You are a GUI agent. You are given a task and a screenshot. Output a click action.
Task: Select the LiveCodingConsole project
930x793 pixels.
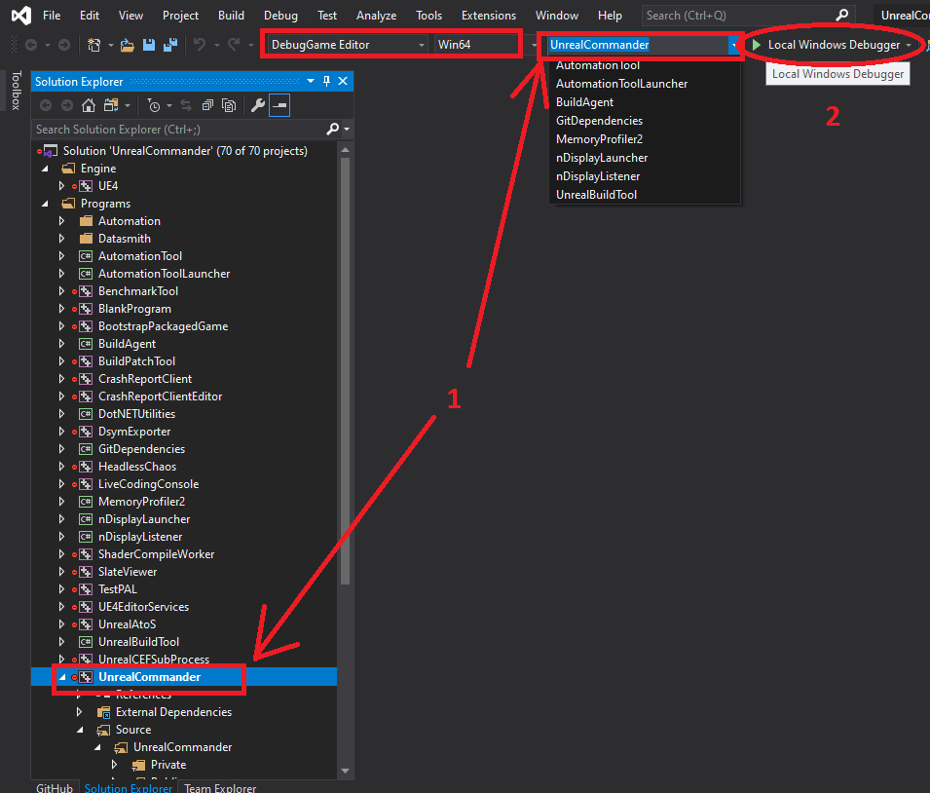[x=148, y=484]
